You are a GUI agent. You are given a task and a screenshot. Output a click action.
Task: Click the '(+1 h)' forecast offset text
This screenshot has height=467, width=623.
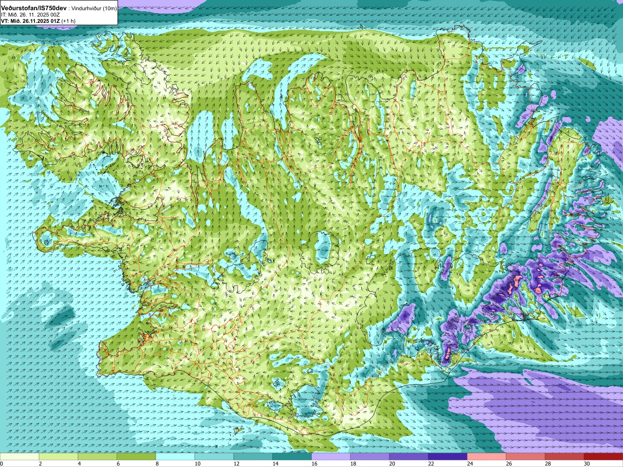point(68,21)
